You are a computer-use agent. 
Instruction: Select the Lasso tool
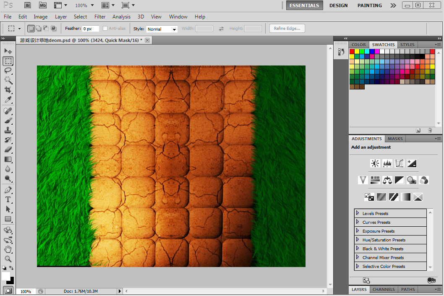click(x=8, y=71)
